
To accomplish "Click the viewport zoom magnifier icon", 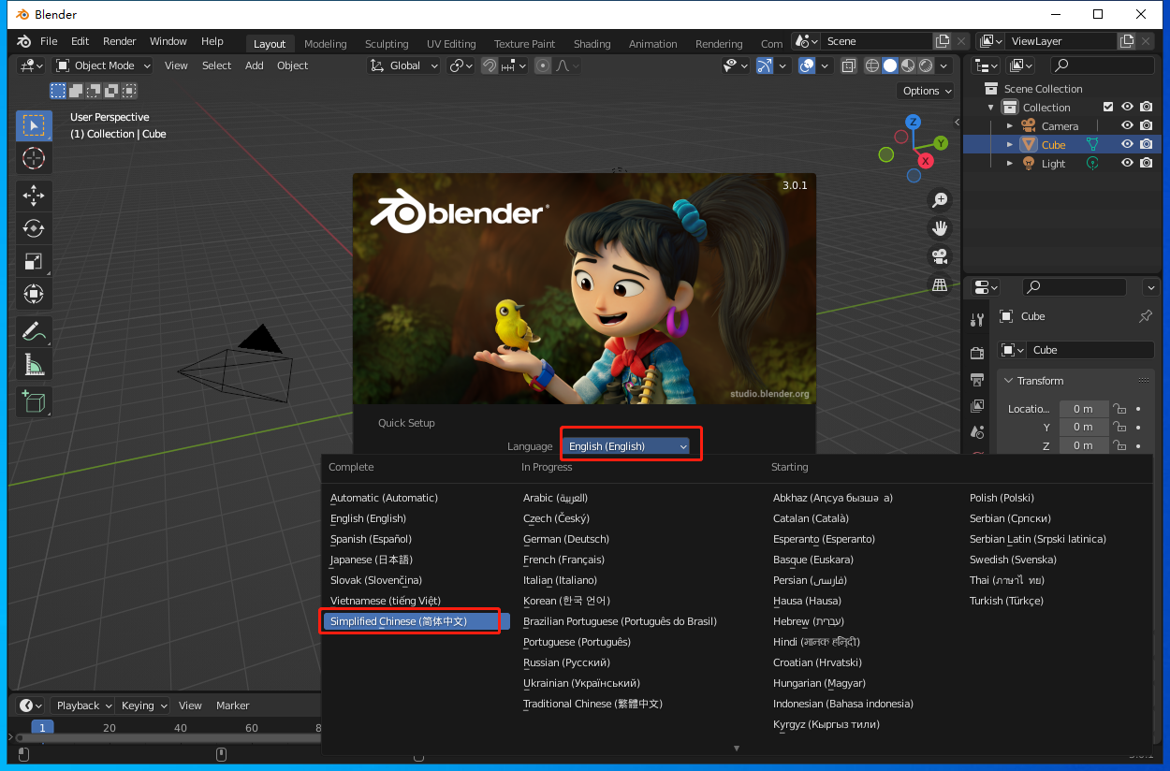I will 940,199.
